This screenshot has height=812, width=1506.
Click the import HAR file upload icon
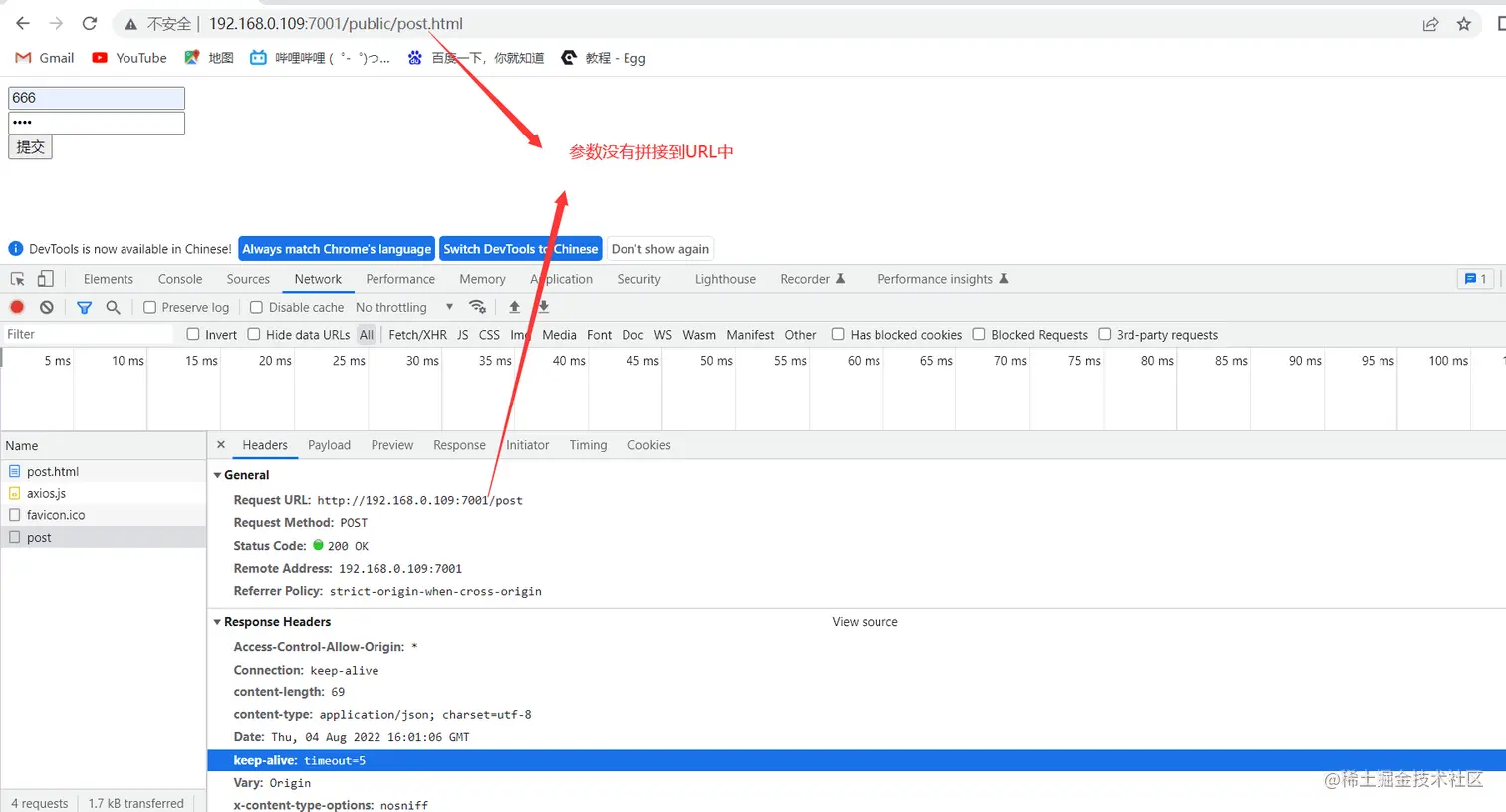(x=514, y=307)
